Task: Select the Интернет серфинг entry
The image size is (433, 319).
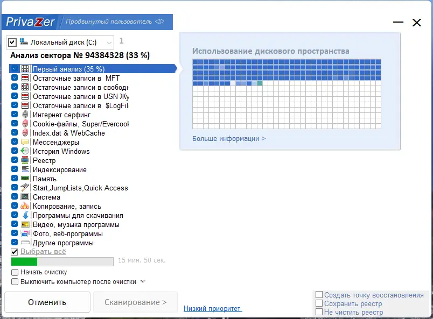Action: point(61,115)
